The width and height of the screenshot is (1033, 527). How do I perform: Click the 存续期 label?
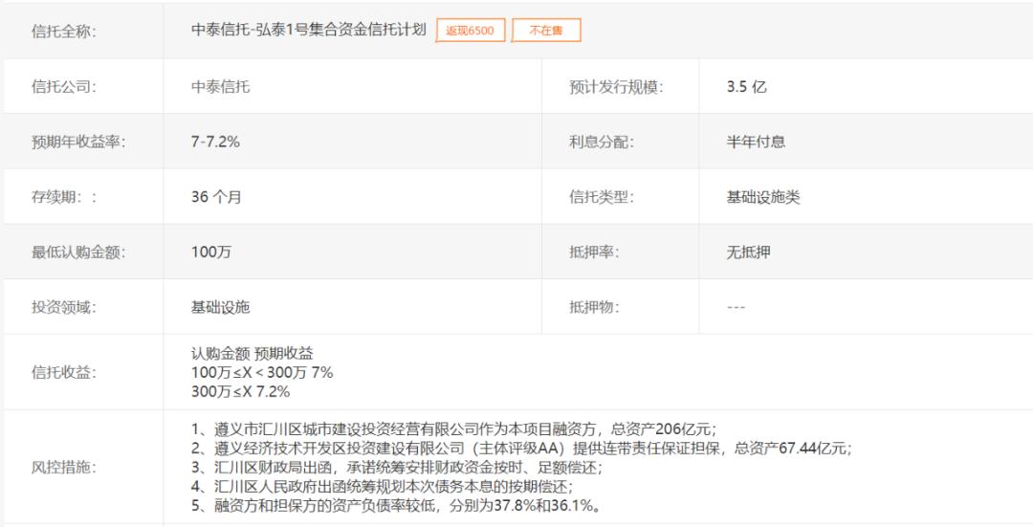pyautogui.click(x=63, y=197)
